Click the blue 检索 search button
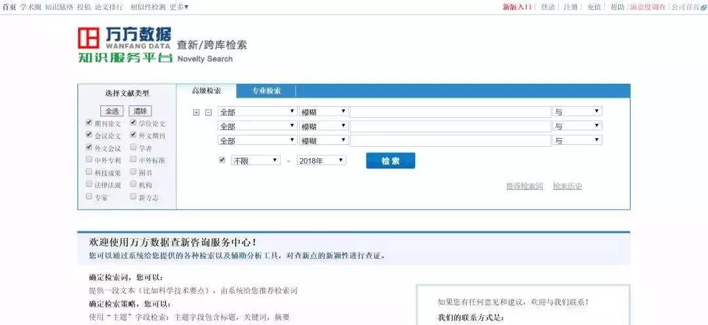 tap(391, 161)
